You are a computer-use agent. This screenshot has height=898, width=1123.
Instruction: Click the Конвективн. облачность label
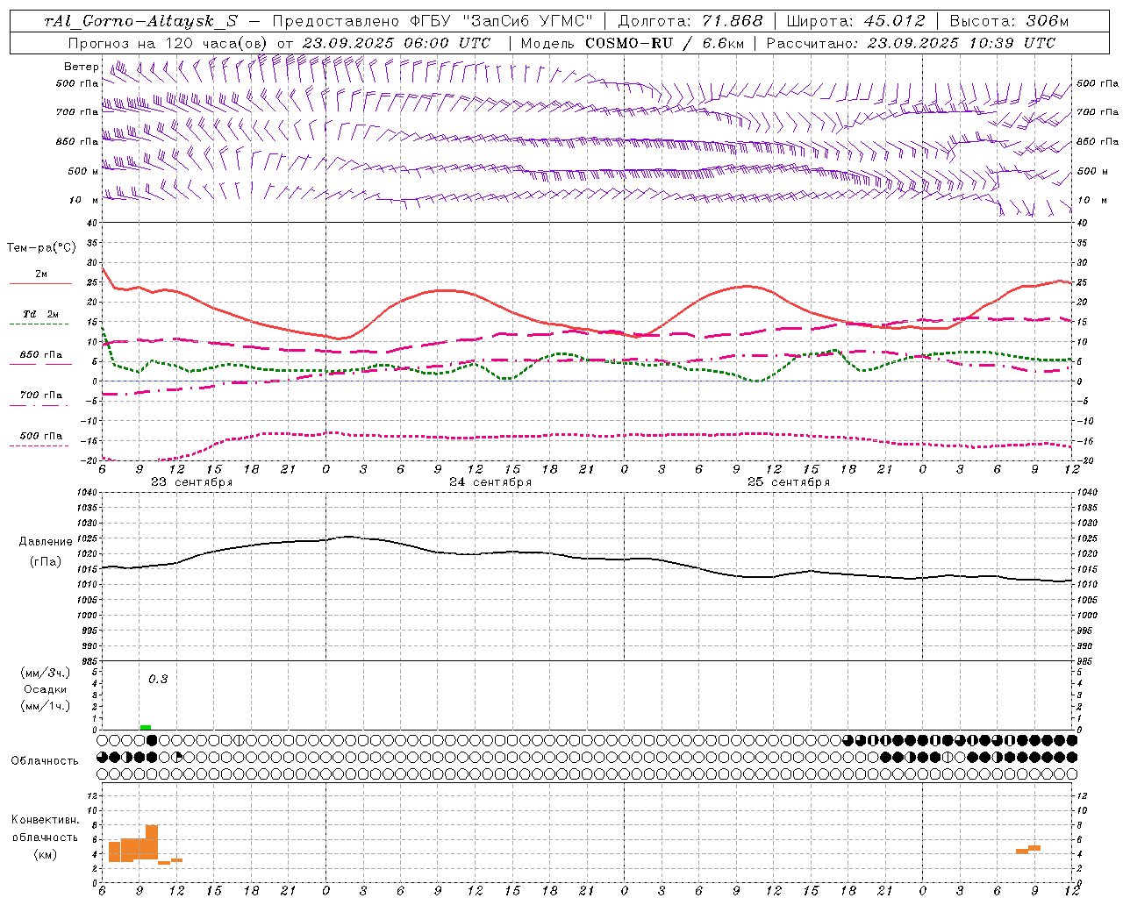pos(45,837)
